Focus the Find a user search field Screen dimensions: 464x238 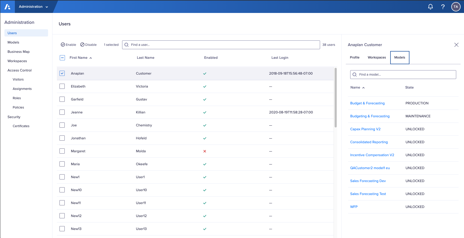(221, 45)
